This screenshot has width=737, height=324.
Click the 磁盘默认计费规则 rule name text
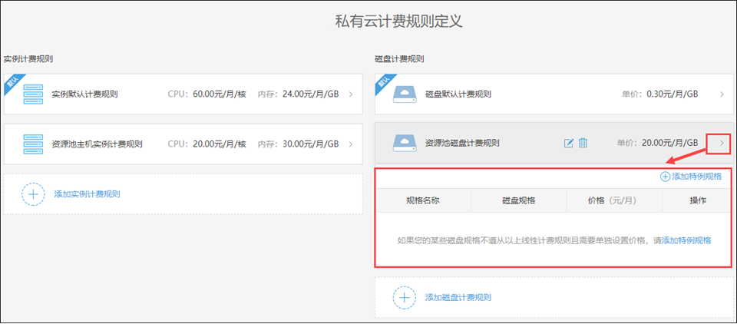(x=458, y=94)
